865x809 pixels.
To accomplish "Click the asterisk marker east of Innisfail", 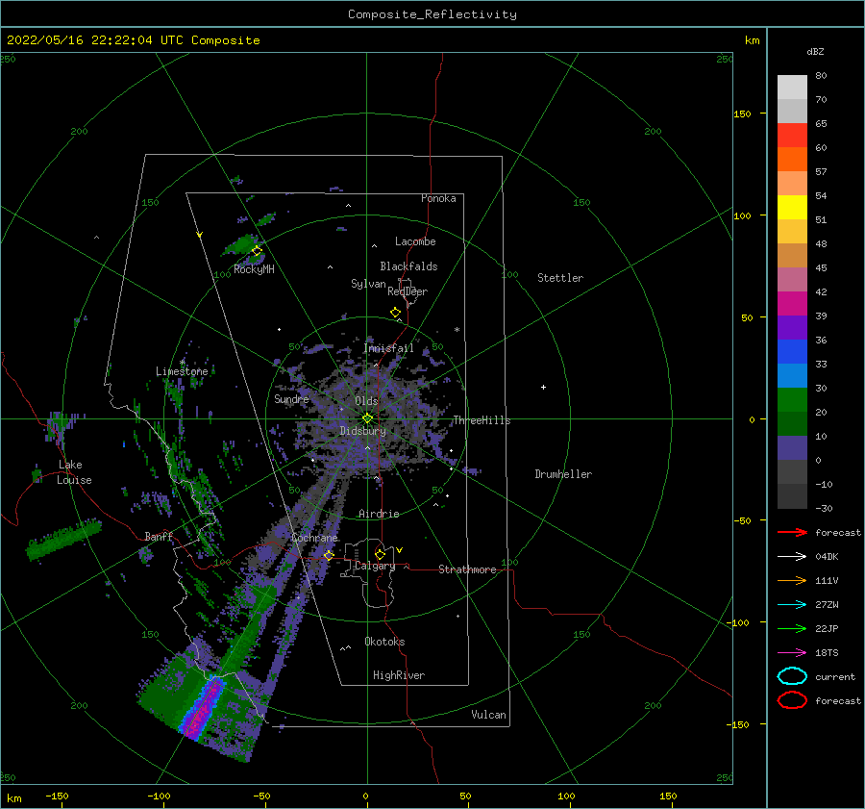I will pos(457,330).
